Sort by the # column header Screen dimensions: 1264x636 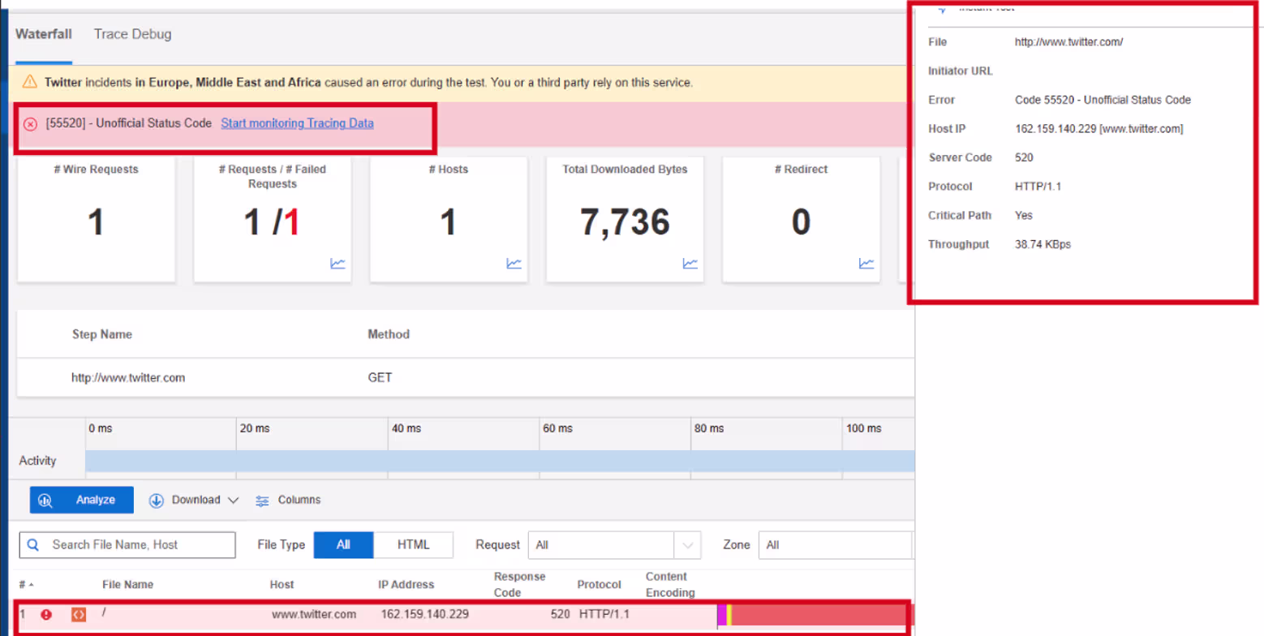pos(27,584)
